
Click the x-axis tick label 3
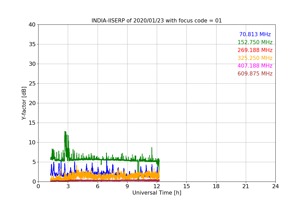tap(68, 186)
